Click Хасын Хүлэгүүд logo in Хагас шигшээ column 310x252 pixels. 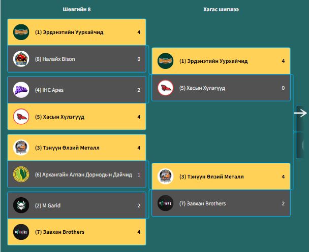click(x=166, y=88)
